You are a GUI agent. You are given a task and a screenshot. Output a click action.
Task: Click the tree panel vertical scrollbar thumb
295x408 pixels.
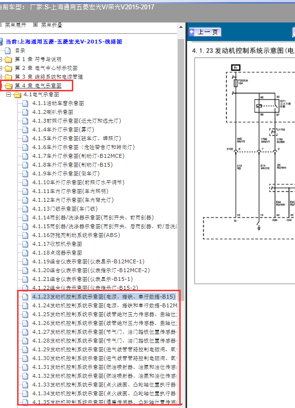[181, 169]
